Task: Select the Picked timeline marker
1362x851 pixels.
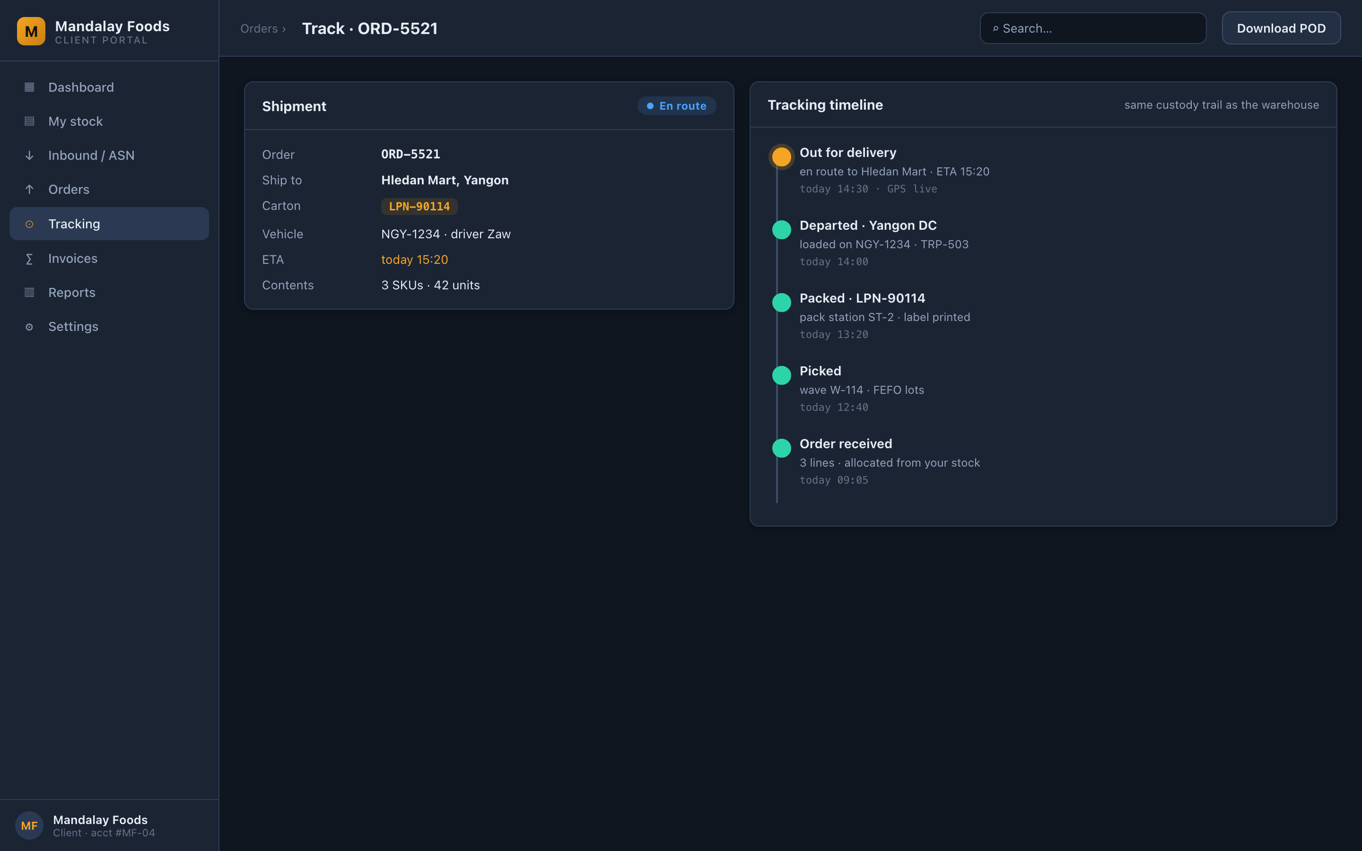Action: click(x=781, y=375)
